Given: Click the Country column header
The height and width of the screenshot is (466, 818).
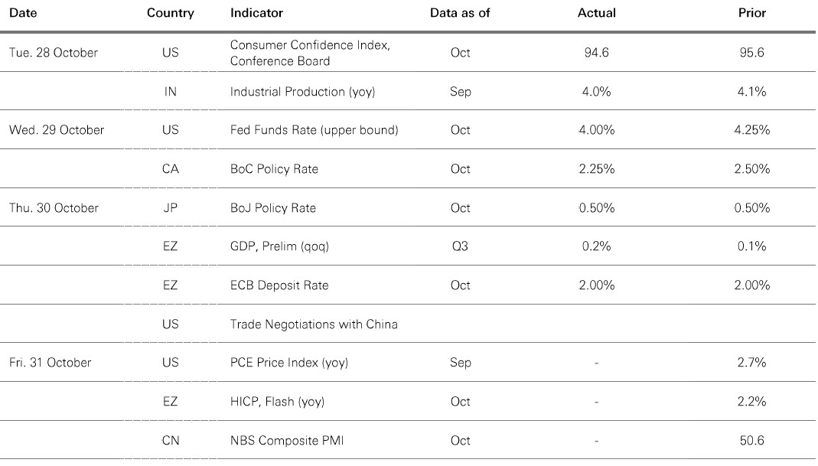Looking at the screenshot, I should 170,13.
